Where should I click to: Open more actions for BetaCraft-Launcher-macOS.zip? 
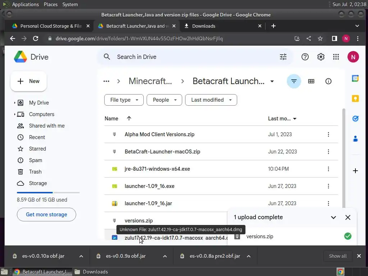[328, 152]
